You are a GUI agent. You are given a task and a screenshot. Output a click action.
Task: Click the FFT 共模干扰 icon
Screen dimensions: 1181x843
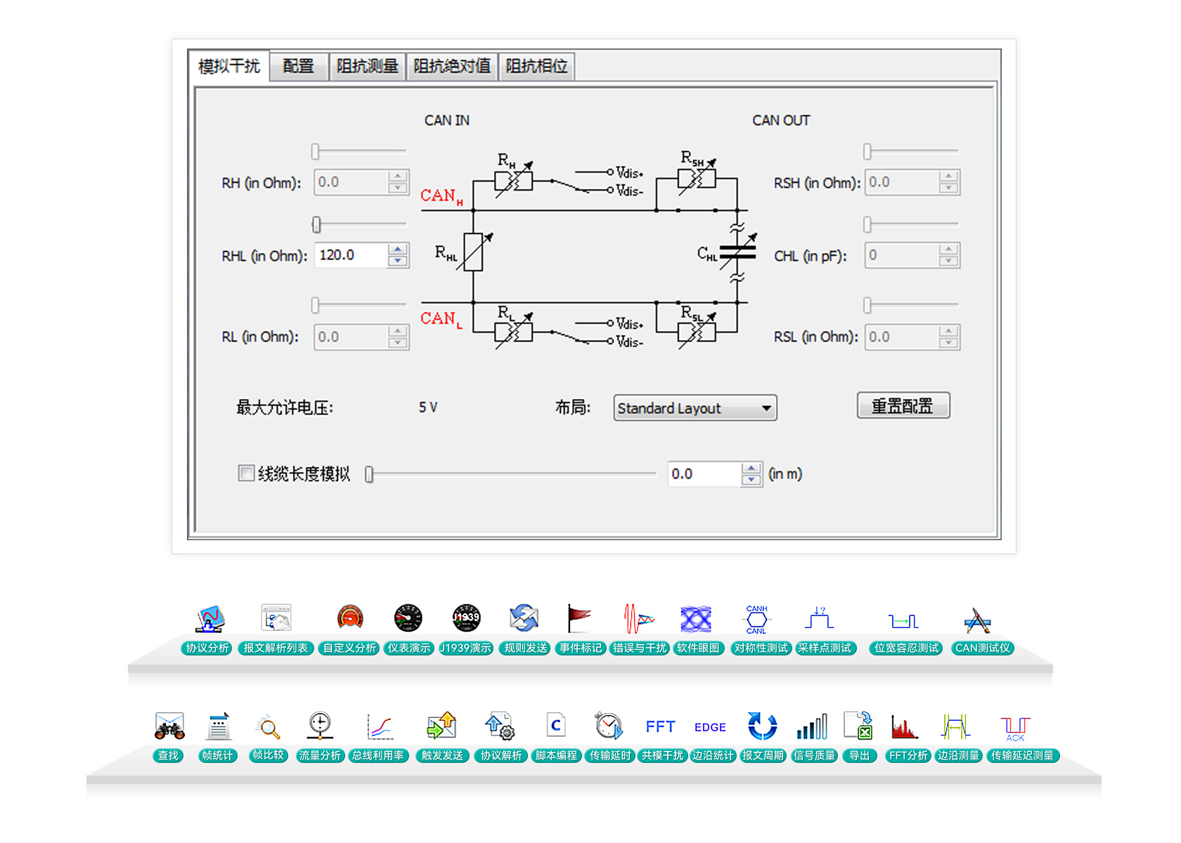[660, 727]
